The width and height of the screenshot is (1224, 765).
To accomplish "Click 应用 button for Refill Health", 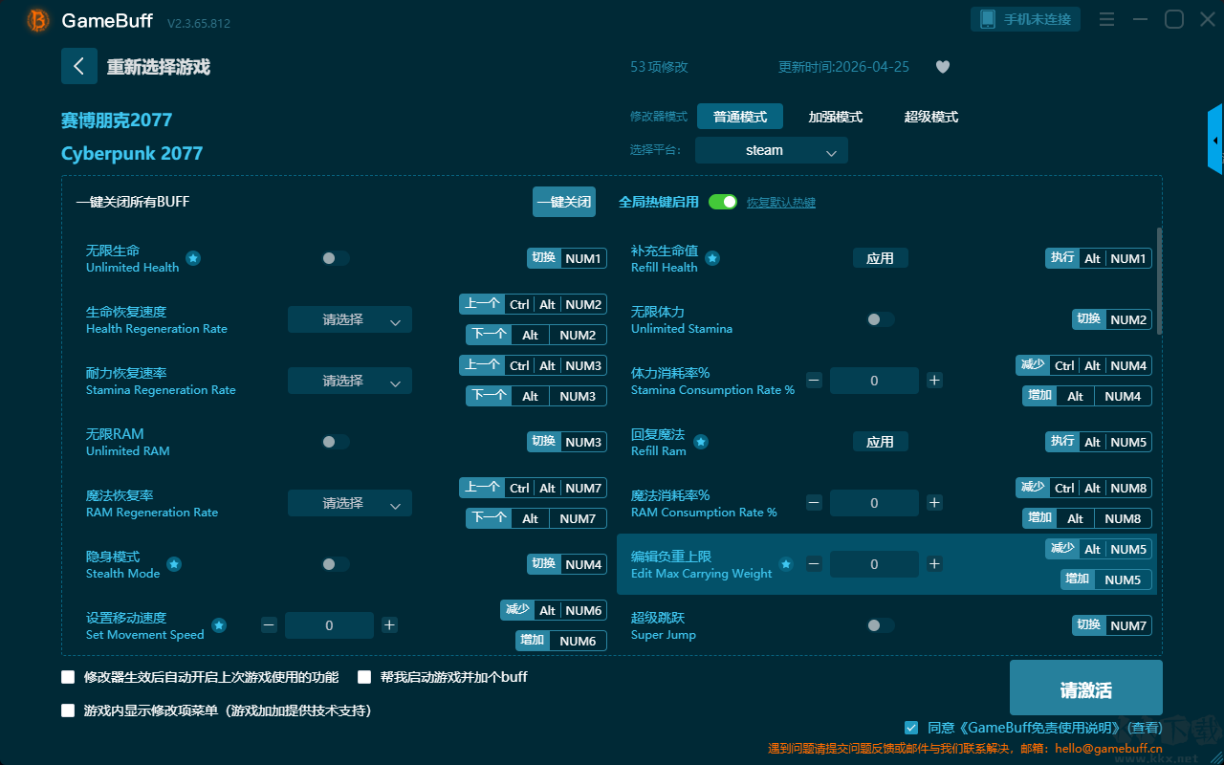I will (x=881, y=258).
